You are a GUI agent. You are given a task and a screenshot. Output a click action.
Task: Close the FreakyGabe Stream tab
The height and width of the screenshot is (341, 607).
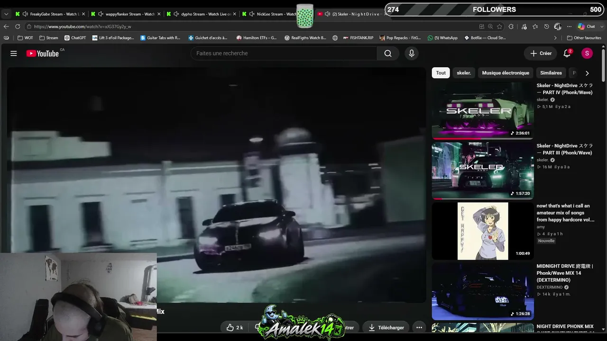pyautogui.click(x=83, y=14)
